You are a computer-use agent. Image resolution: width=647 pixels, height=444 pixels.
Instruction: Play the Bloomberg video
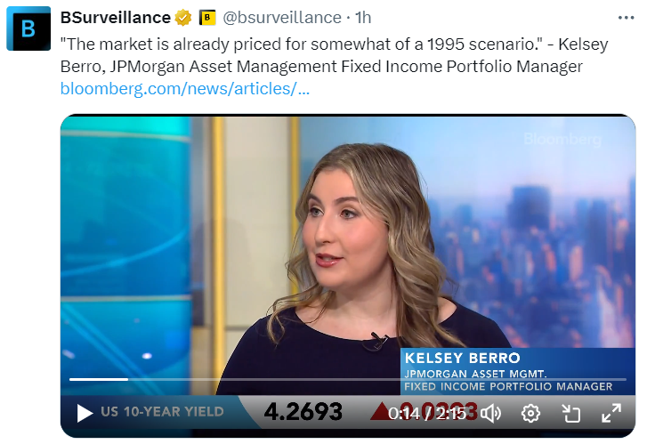click(85, 413)
